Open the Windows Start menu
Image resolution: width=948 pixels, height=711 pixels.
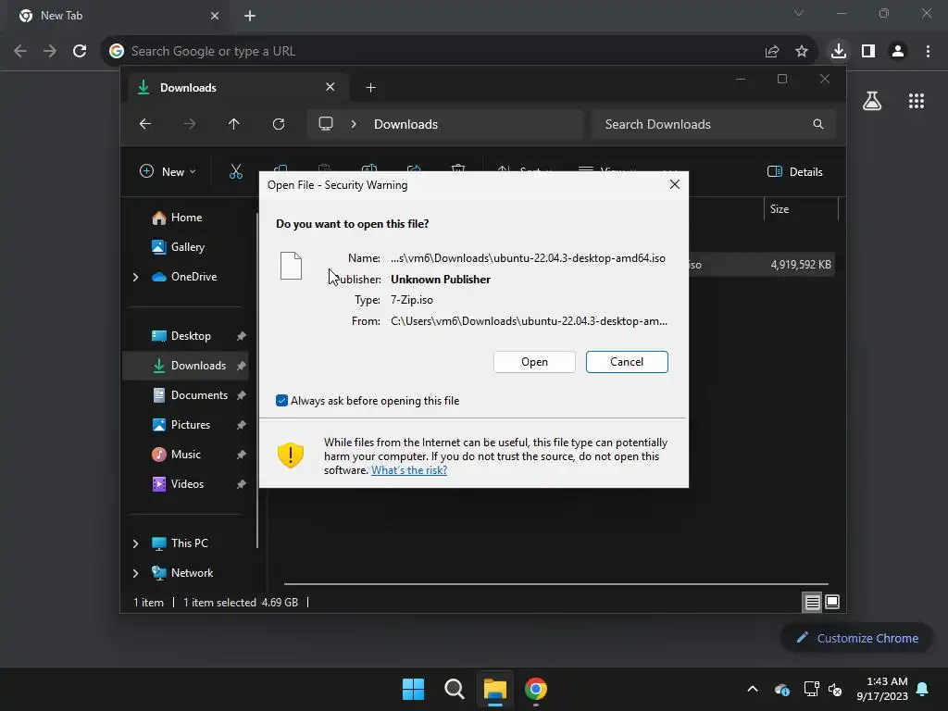(414, 689)
